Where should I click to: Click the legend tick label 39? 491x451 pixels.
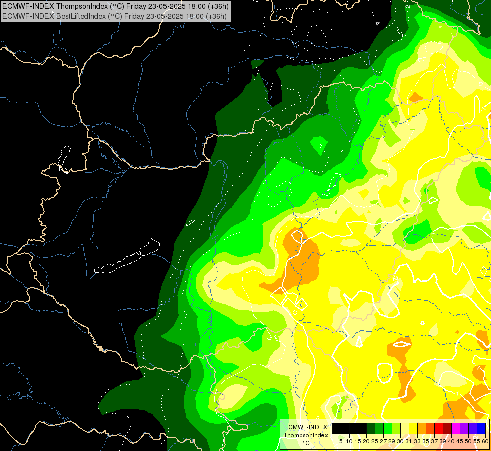pos(443,441)
